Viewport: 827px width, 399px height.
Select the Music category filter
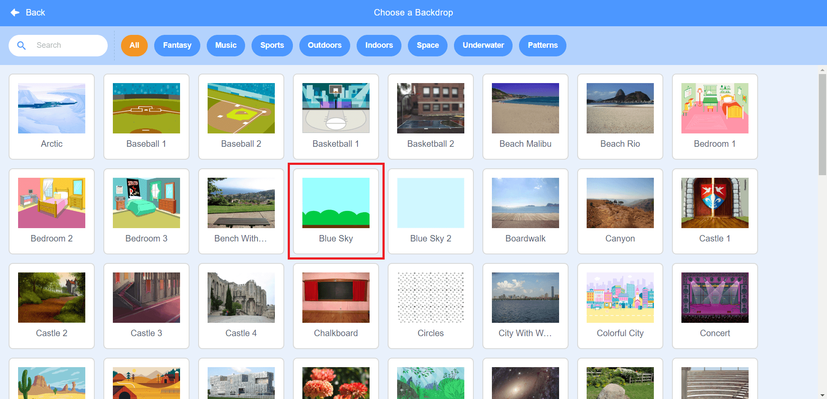click(x=226, y=45)
